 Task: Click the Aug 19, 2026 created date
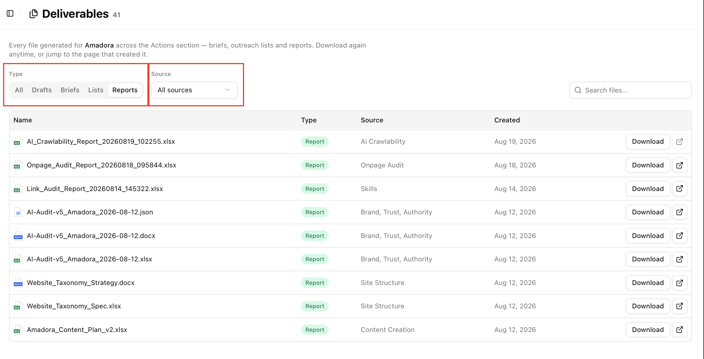515,142
